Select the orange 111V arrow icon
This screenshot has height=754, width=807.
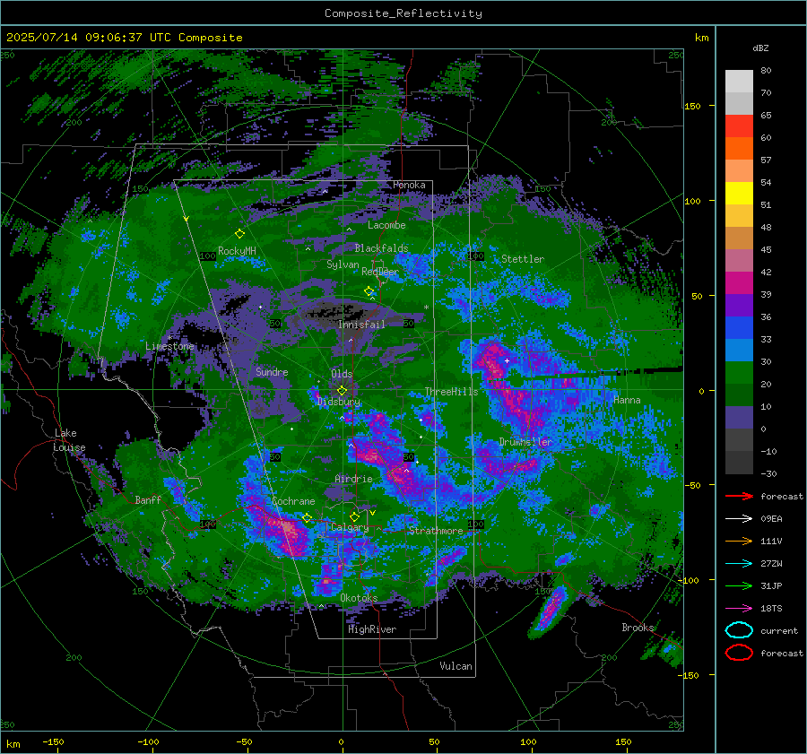(x=739, y=541)
